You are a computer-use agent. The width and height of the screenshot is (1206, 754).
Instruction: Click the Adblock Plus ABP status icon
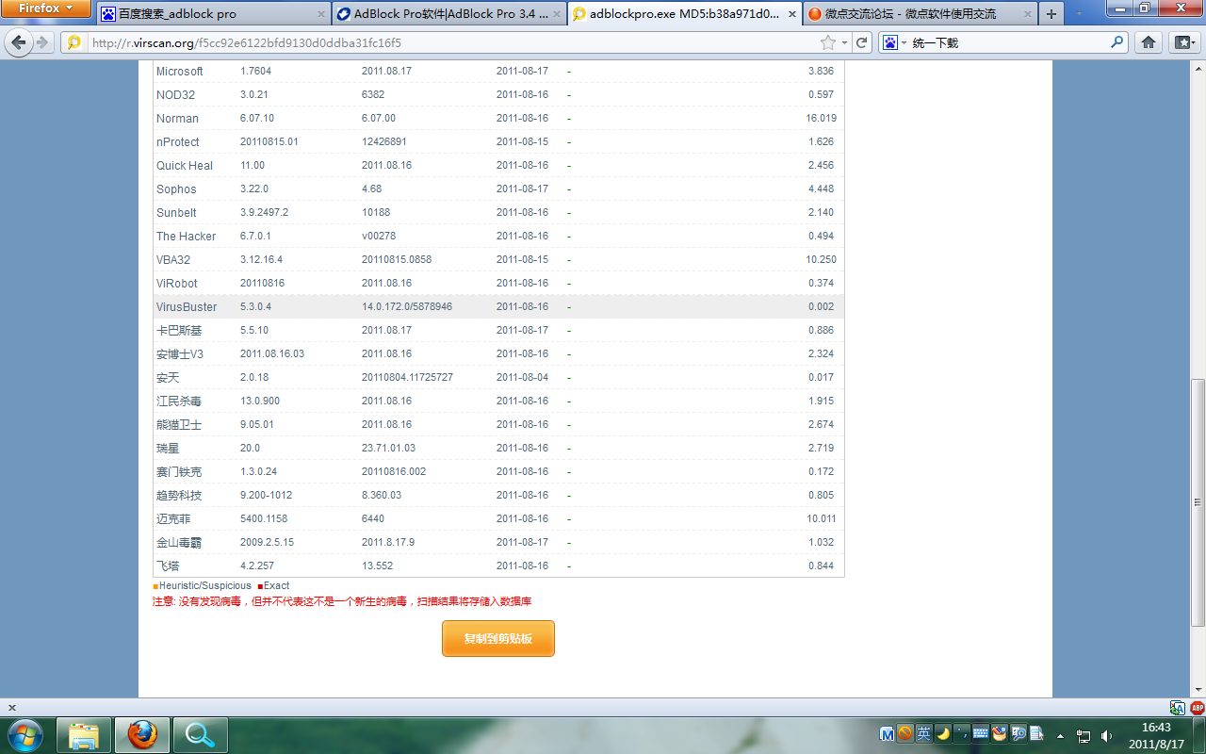(1197, 708)
